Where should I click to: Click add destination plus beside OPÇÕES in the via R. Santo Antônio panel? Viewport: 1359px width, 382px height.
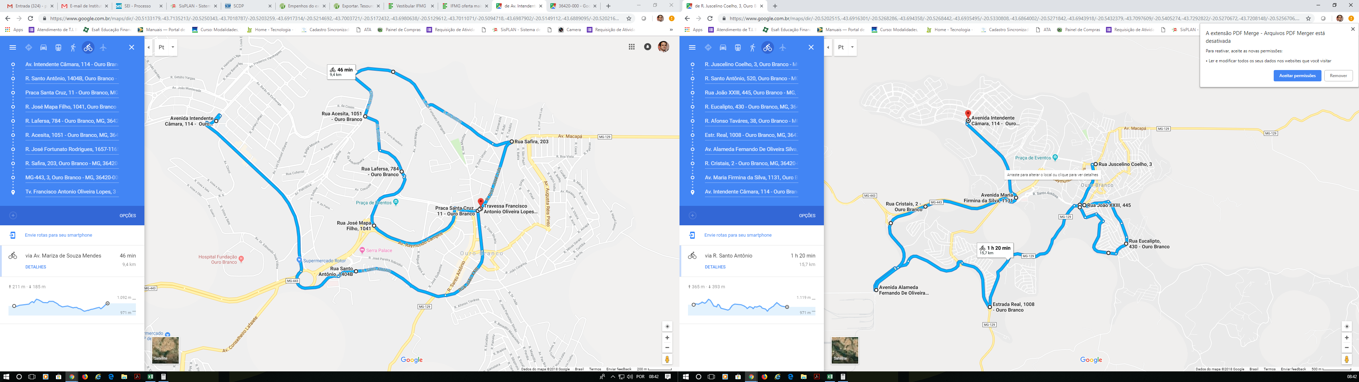point(693,215)
